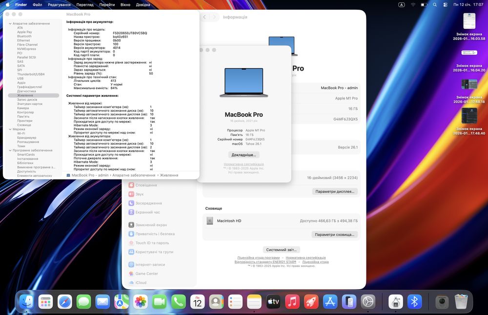Image resolution: width=488 pixels, height=315 pixels.
Task: Open the Перейти menu
Action: [107, 5]
